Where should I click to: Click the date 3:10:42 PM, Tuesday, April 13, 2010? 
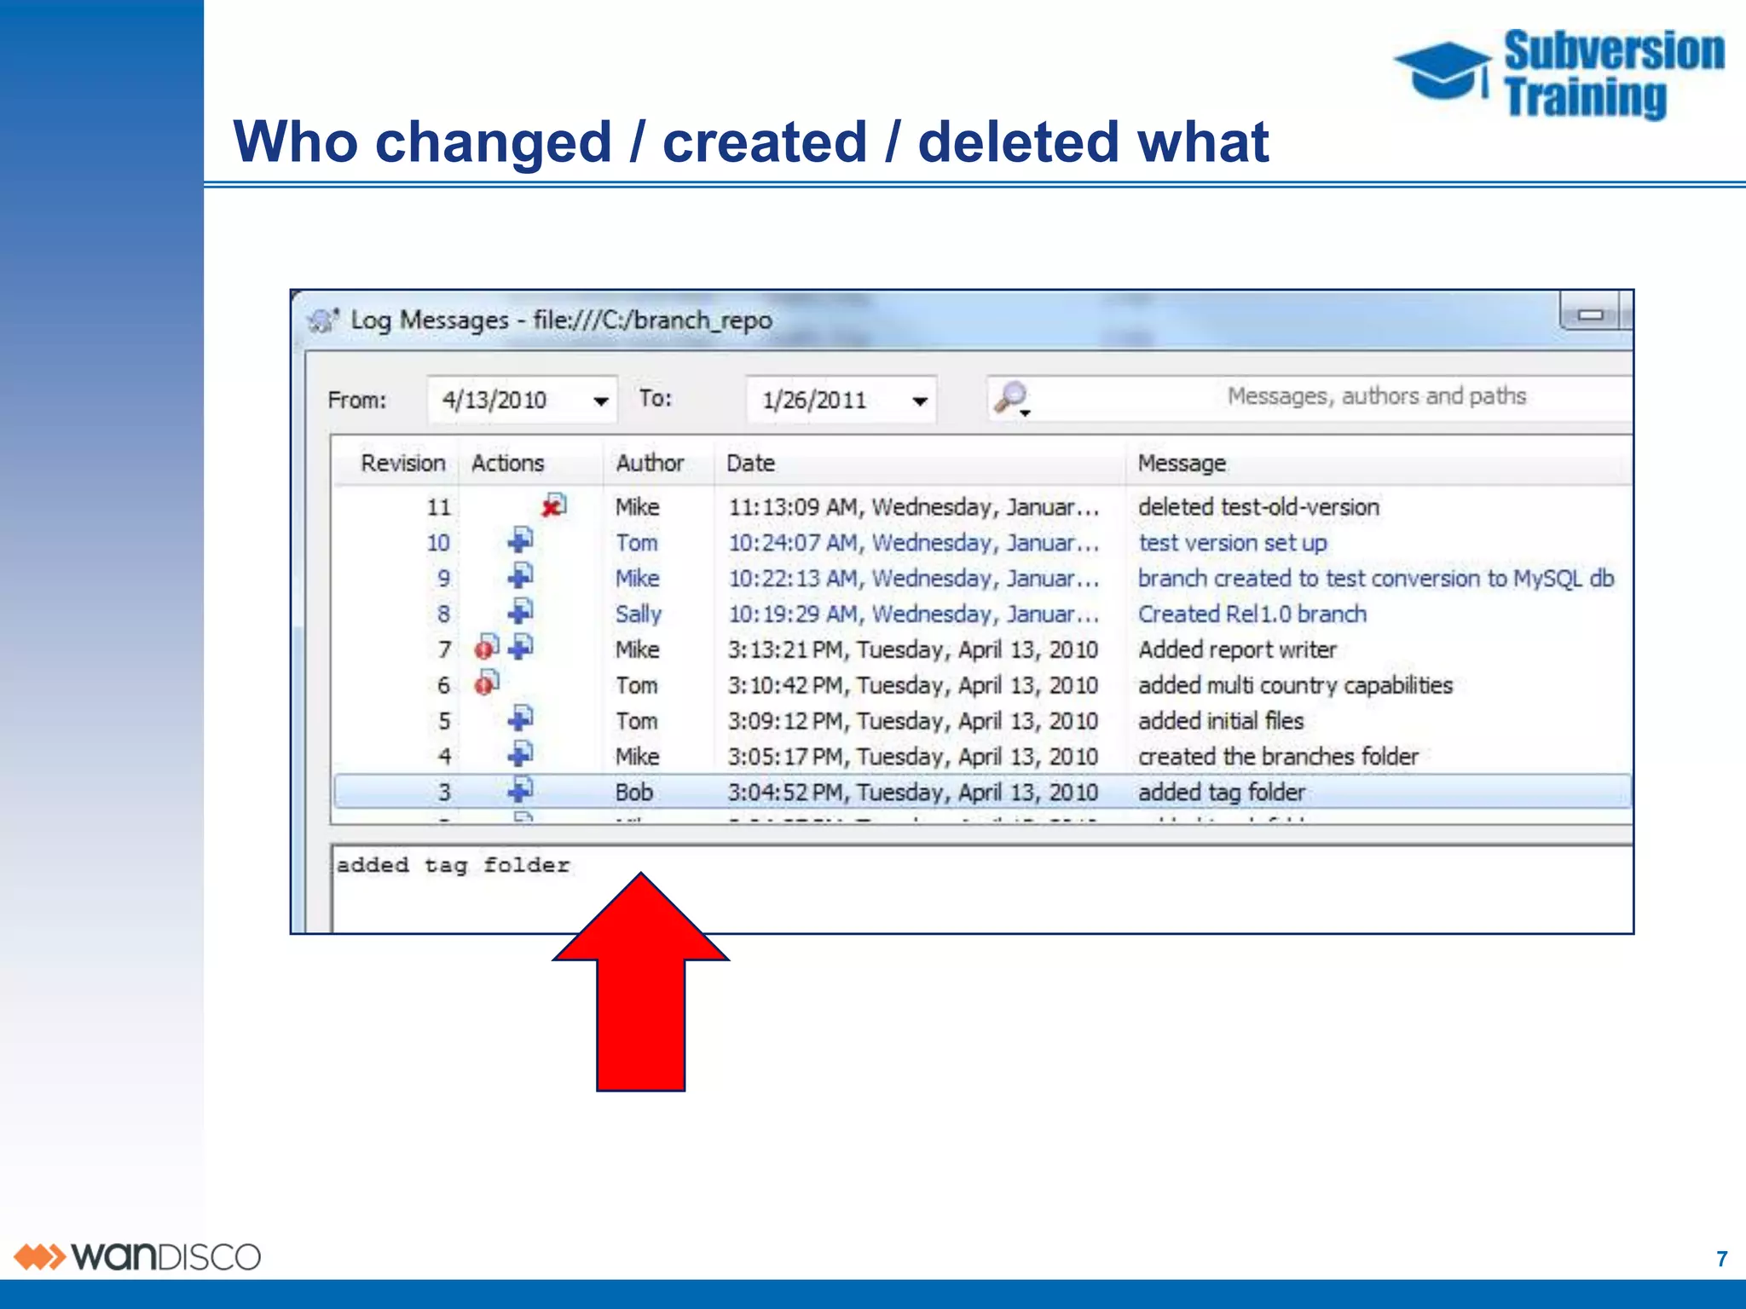point(913,685)
